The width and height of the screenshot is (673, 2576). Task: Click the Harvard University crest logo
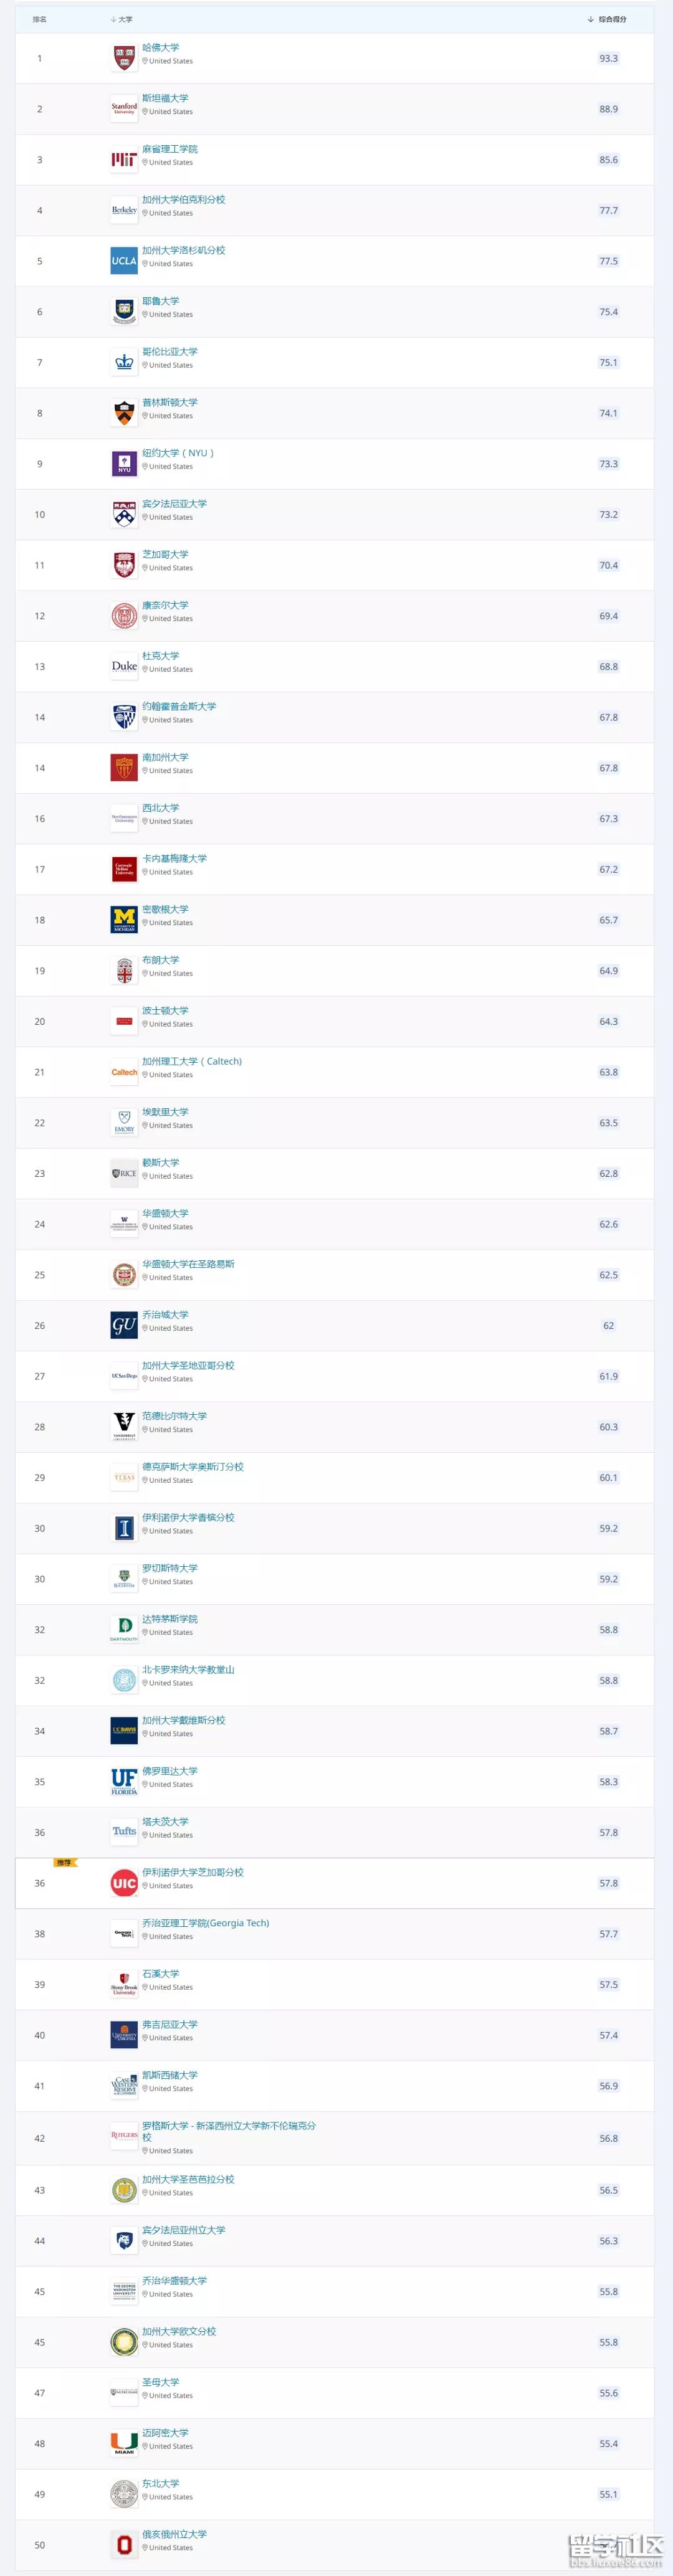pyautogui.click(x=124, y=58)
